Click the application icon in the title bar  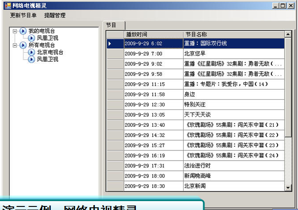click(x=8, y=5)
